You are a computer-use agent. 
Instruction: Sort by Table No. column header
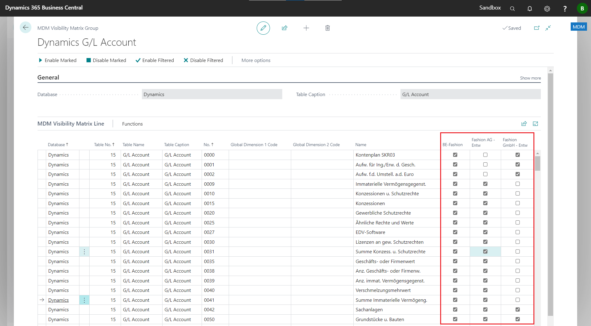pos(104,145)
